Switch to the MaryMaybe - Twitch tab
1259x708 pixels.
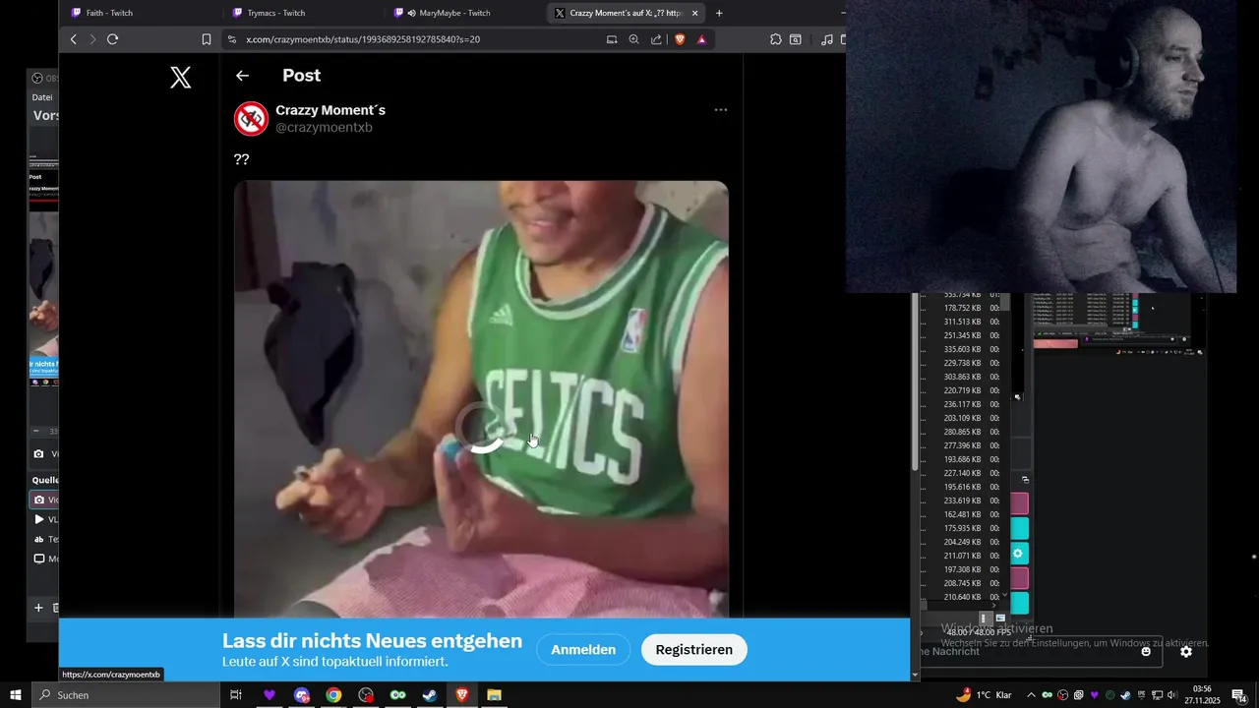464,13
